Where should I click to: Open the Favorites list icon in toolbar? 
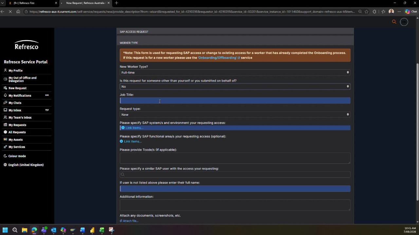(x=383, y=11)
